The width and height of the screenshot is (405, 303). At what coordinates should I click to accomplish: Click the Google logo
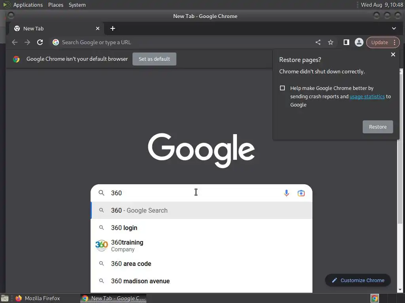click(x=201, y=150)
